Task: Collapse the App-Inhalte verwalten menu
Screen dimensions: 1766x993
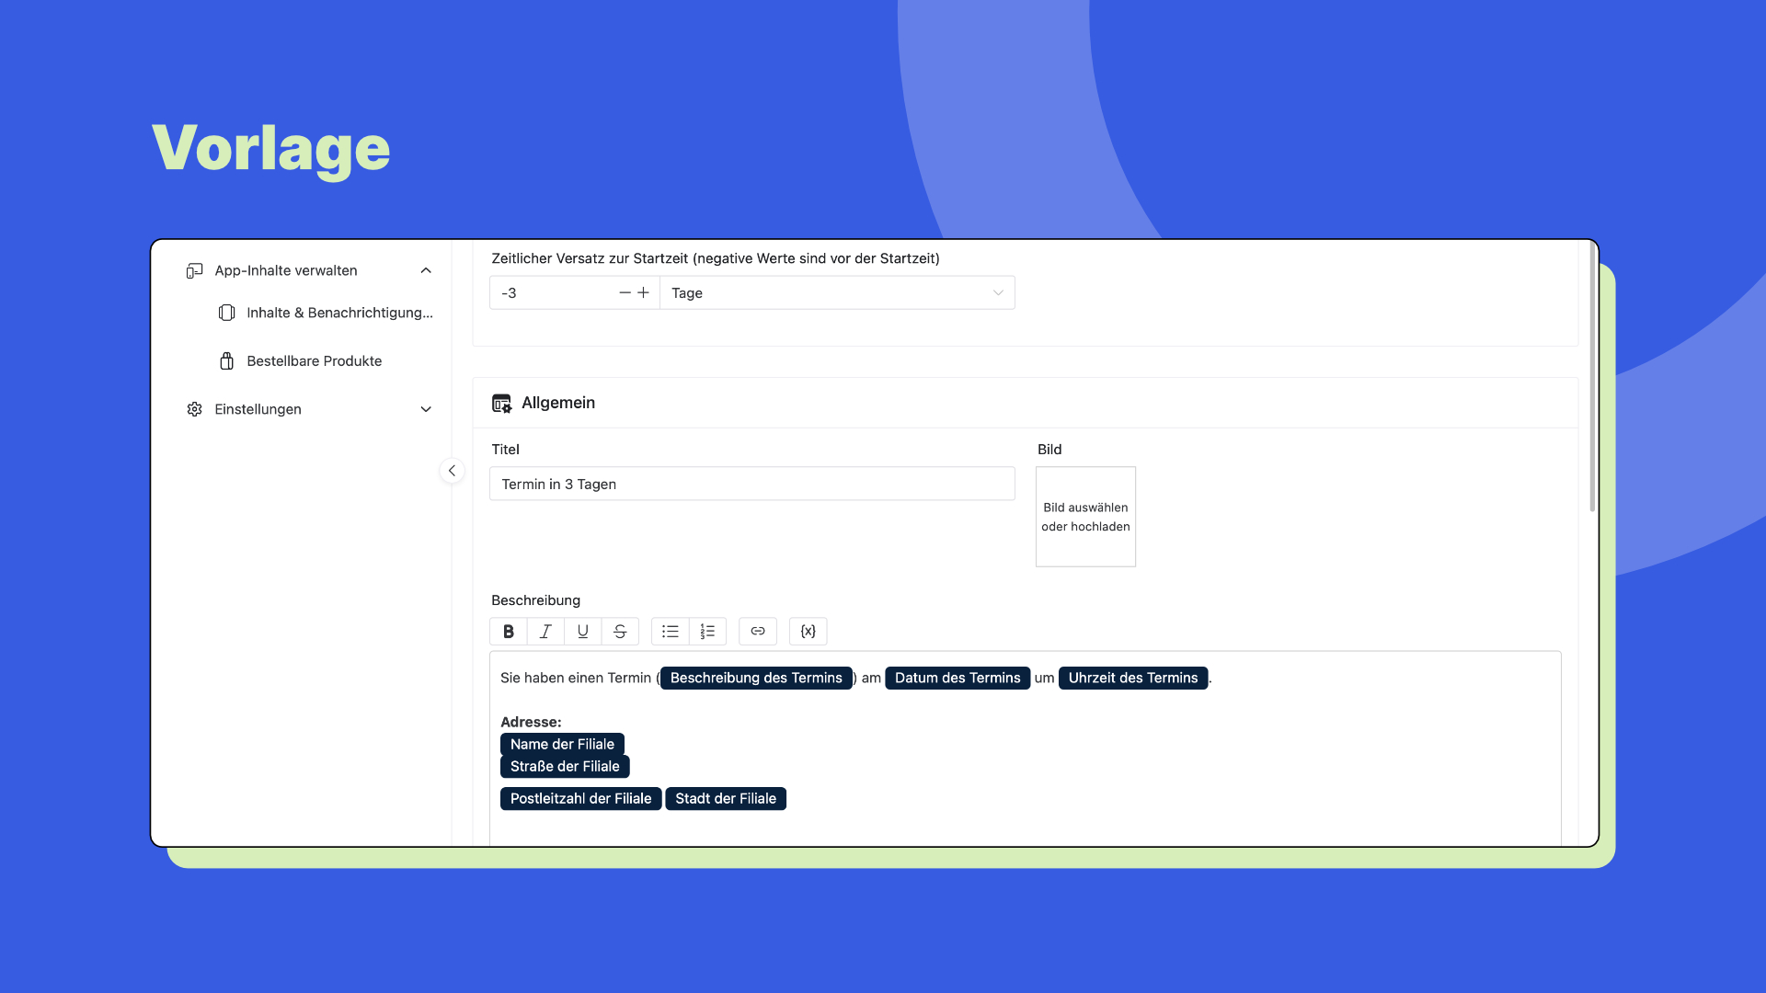Action: [426, 270]
